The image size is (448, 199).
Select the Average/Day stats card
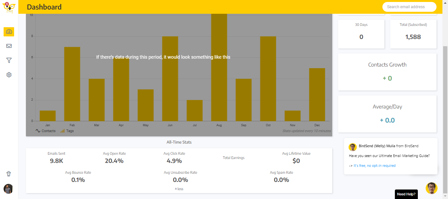click(387, 114)
